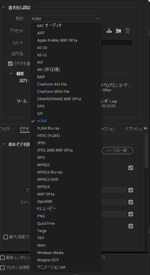Choose Apple ProRes MXF OP1a format
Screen dimensions: 150x275
(x=65, y=40)
